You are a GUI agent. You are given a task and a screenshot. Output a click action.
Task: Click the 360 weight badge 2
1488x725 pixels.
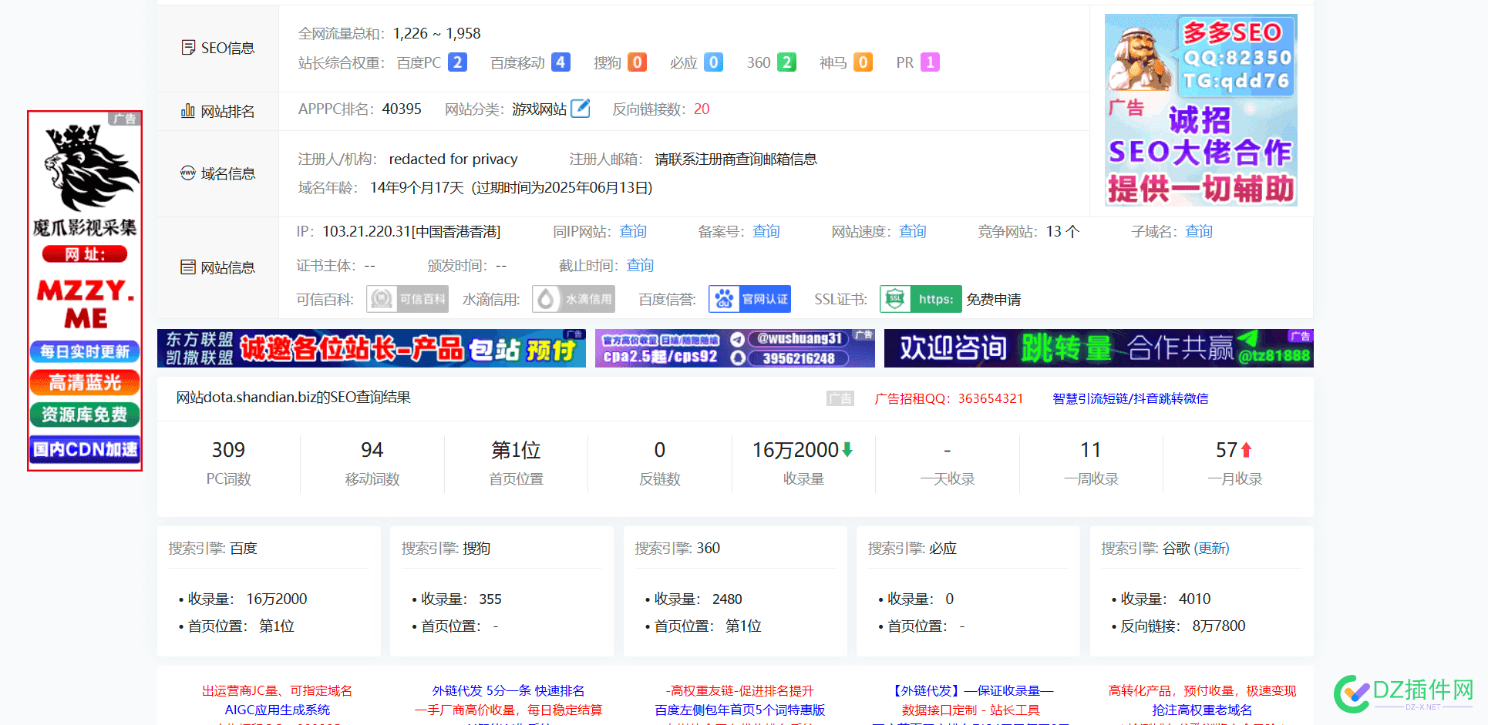pyautogui.click(x=786, y=62)
